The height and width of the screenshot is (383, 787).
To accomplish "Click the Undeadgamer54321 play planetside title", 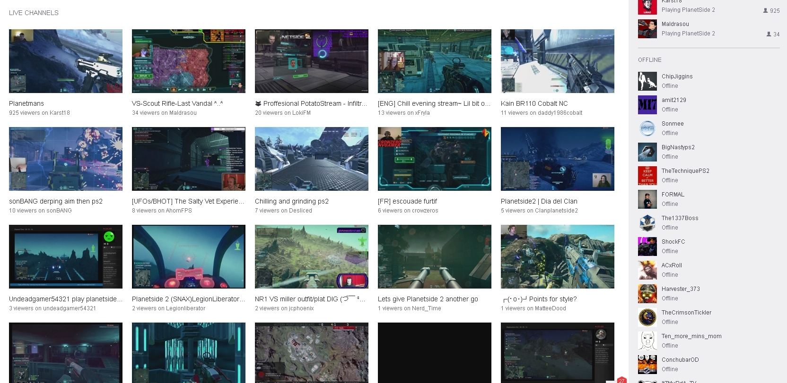I will 66,299.
